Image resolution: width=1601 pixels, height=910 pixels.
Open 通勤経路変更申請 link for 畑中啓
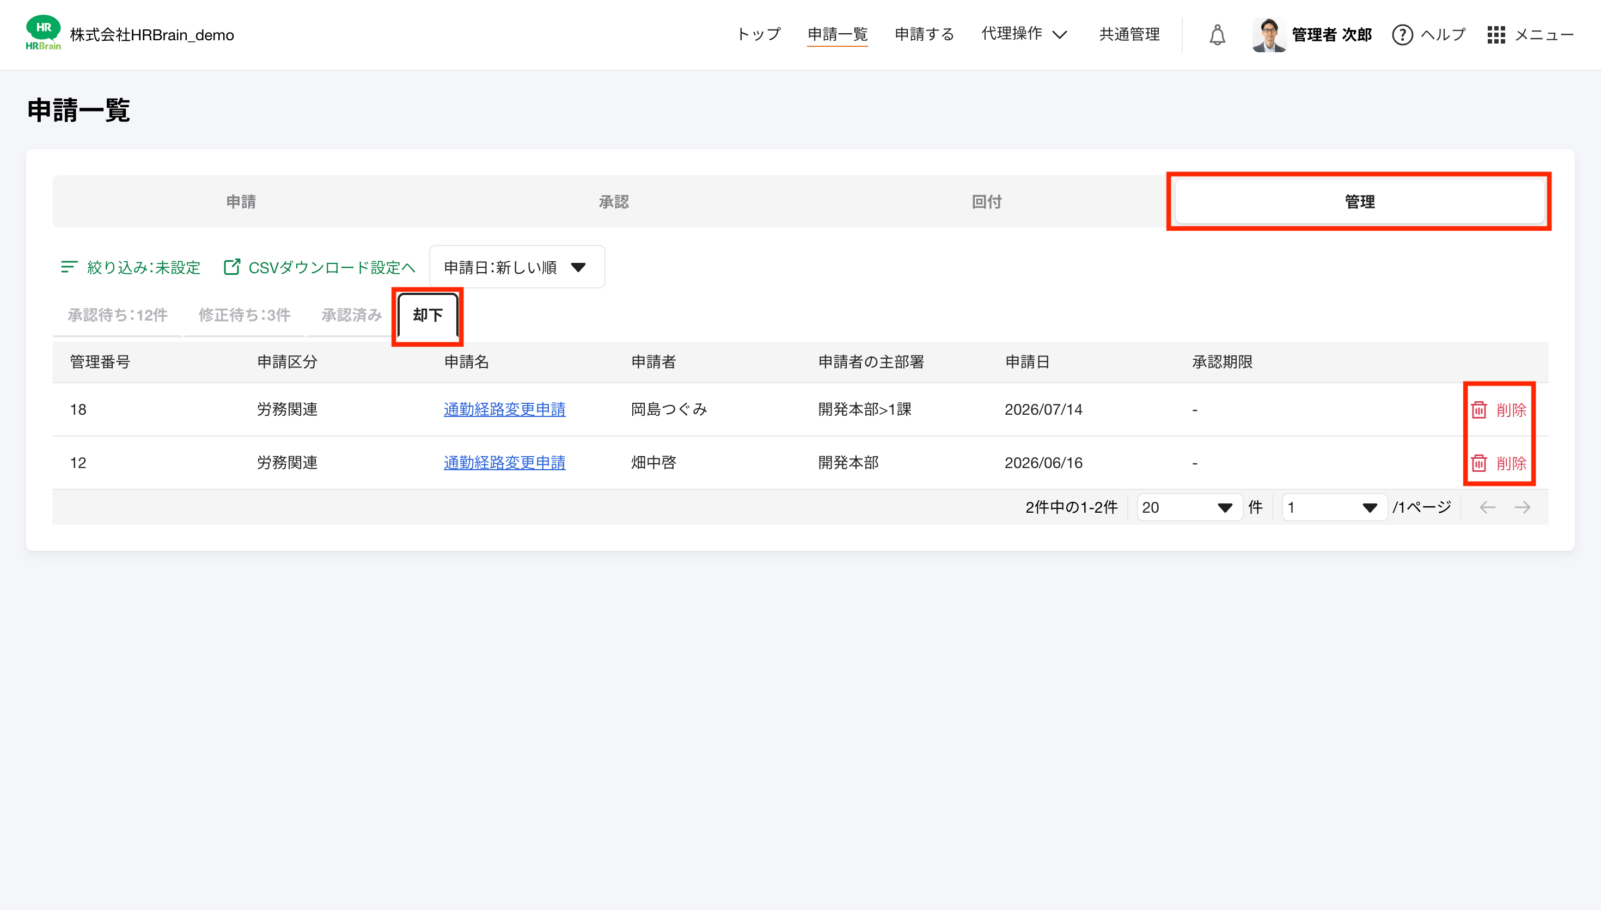pyautogui.click(x=504, y=463)
